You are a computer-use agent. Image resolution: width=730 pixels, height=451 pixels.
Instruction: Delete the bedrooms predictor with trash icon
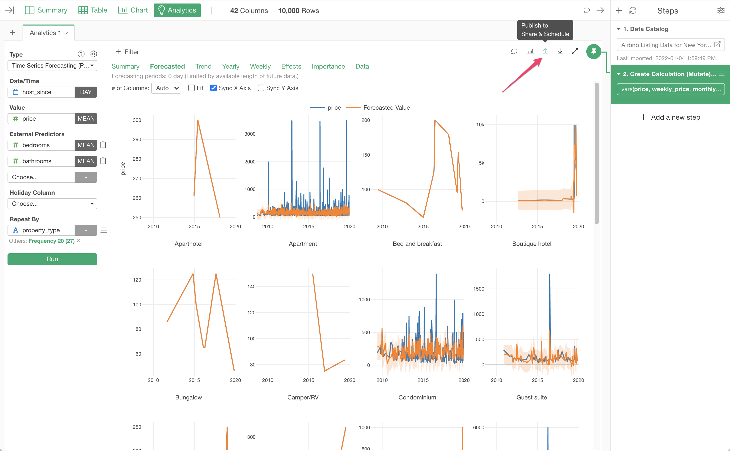pyautogui.click(x=103, y=145)
